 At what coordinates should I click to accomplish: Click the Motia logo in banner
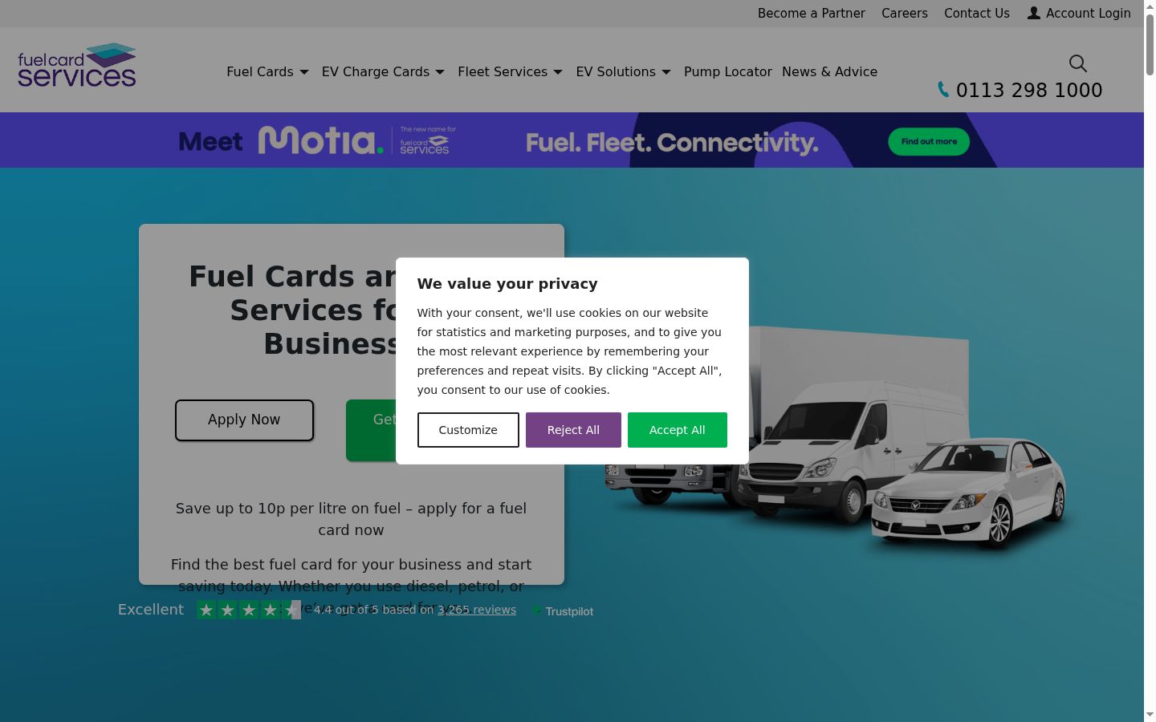320,140
